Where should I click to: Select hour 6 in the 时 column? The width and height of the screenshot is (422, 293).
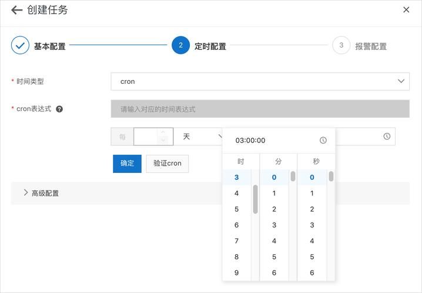click(237, 225)
